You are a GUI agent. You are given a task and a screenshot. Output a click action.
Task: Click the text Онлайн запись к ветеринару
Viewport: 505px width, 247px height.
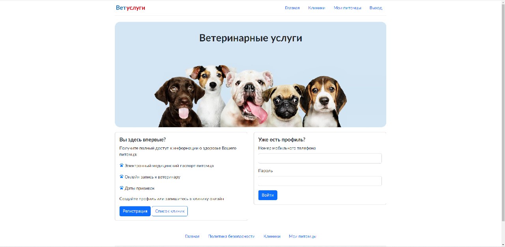coord(152,177)
